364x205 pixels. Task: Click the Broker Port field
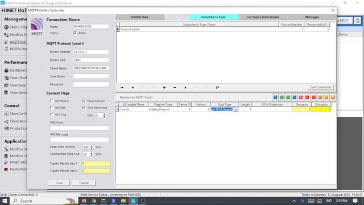(91, 60)
